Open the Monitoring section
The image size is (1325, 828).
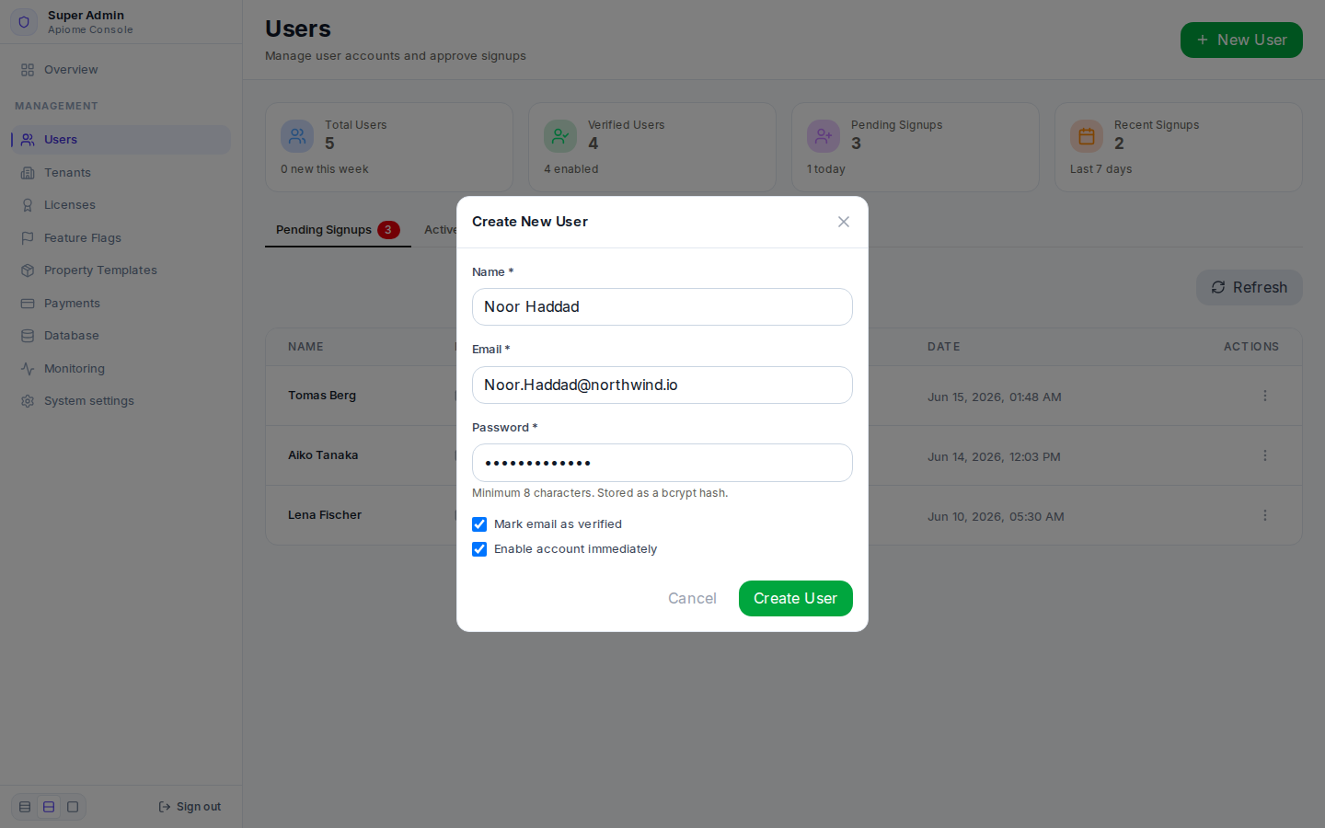(121, 369)
